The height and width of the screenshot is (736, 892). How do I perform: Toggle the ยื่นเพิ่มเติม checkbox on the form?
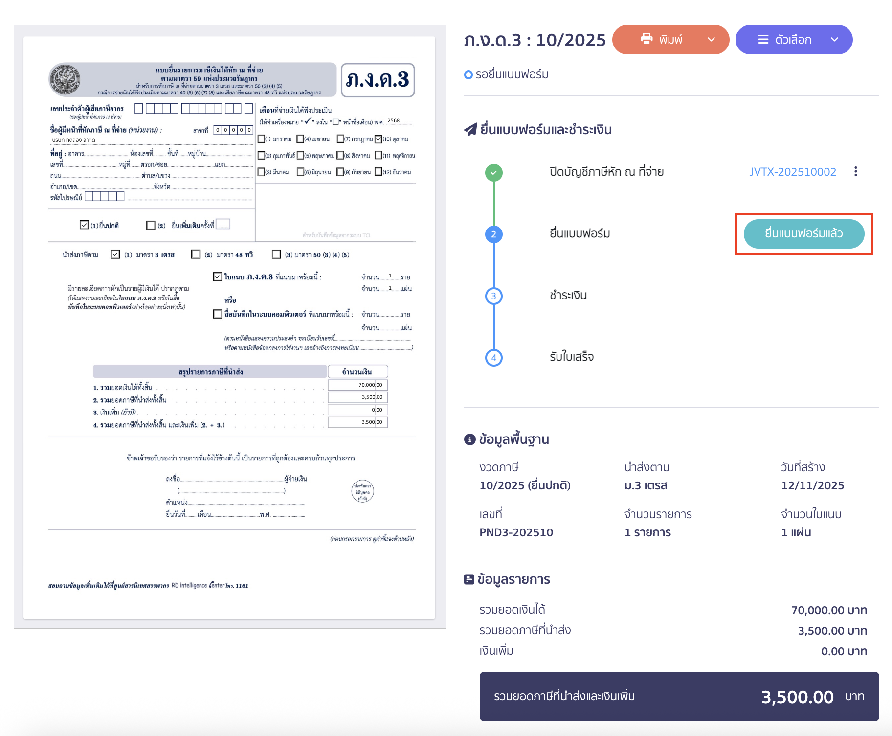(x=151, y=225)
